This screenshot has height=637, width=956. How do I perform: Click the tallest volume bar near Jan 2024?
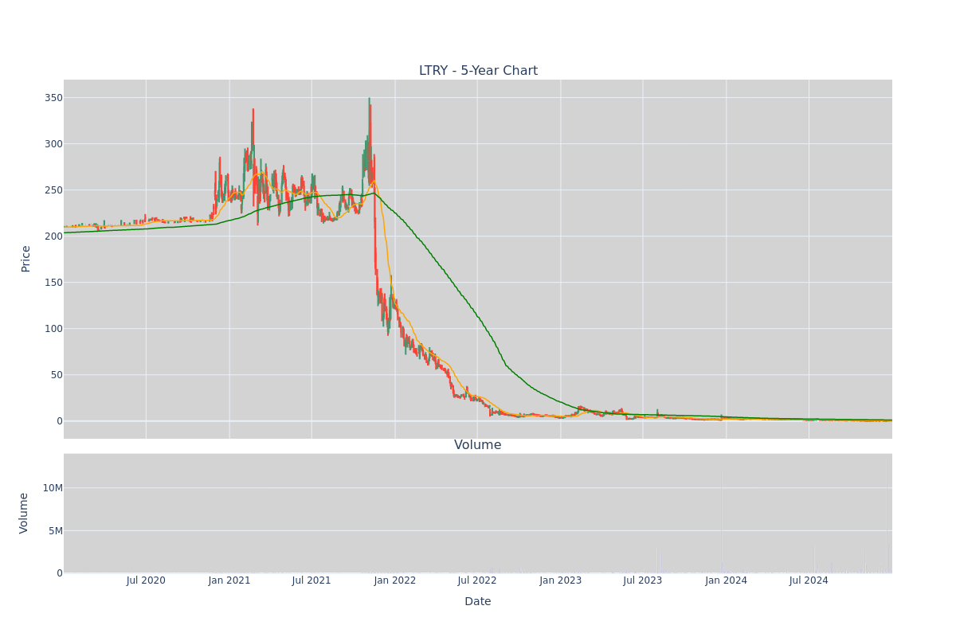(x=722, y=522)
